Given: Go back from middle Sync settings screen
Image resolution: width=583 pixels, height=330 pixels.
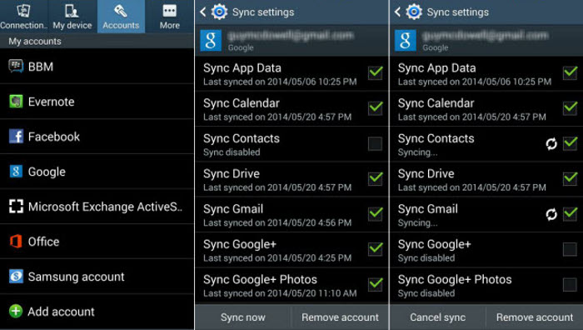Looking at the screenshot, I should pyautogui.click(x=203, y=12).
